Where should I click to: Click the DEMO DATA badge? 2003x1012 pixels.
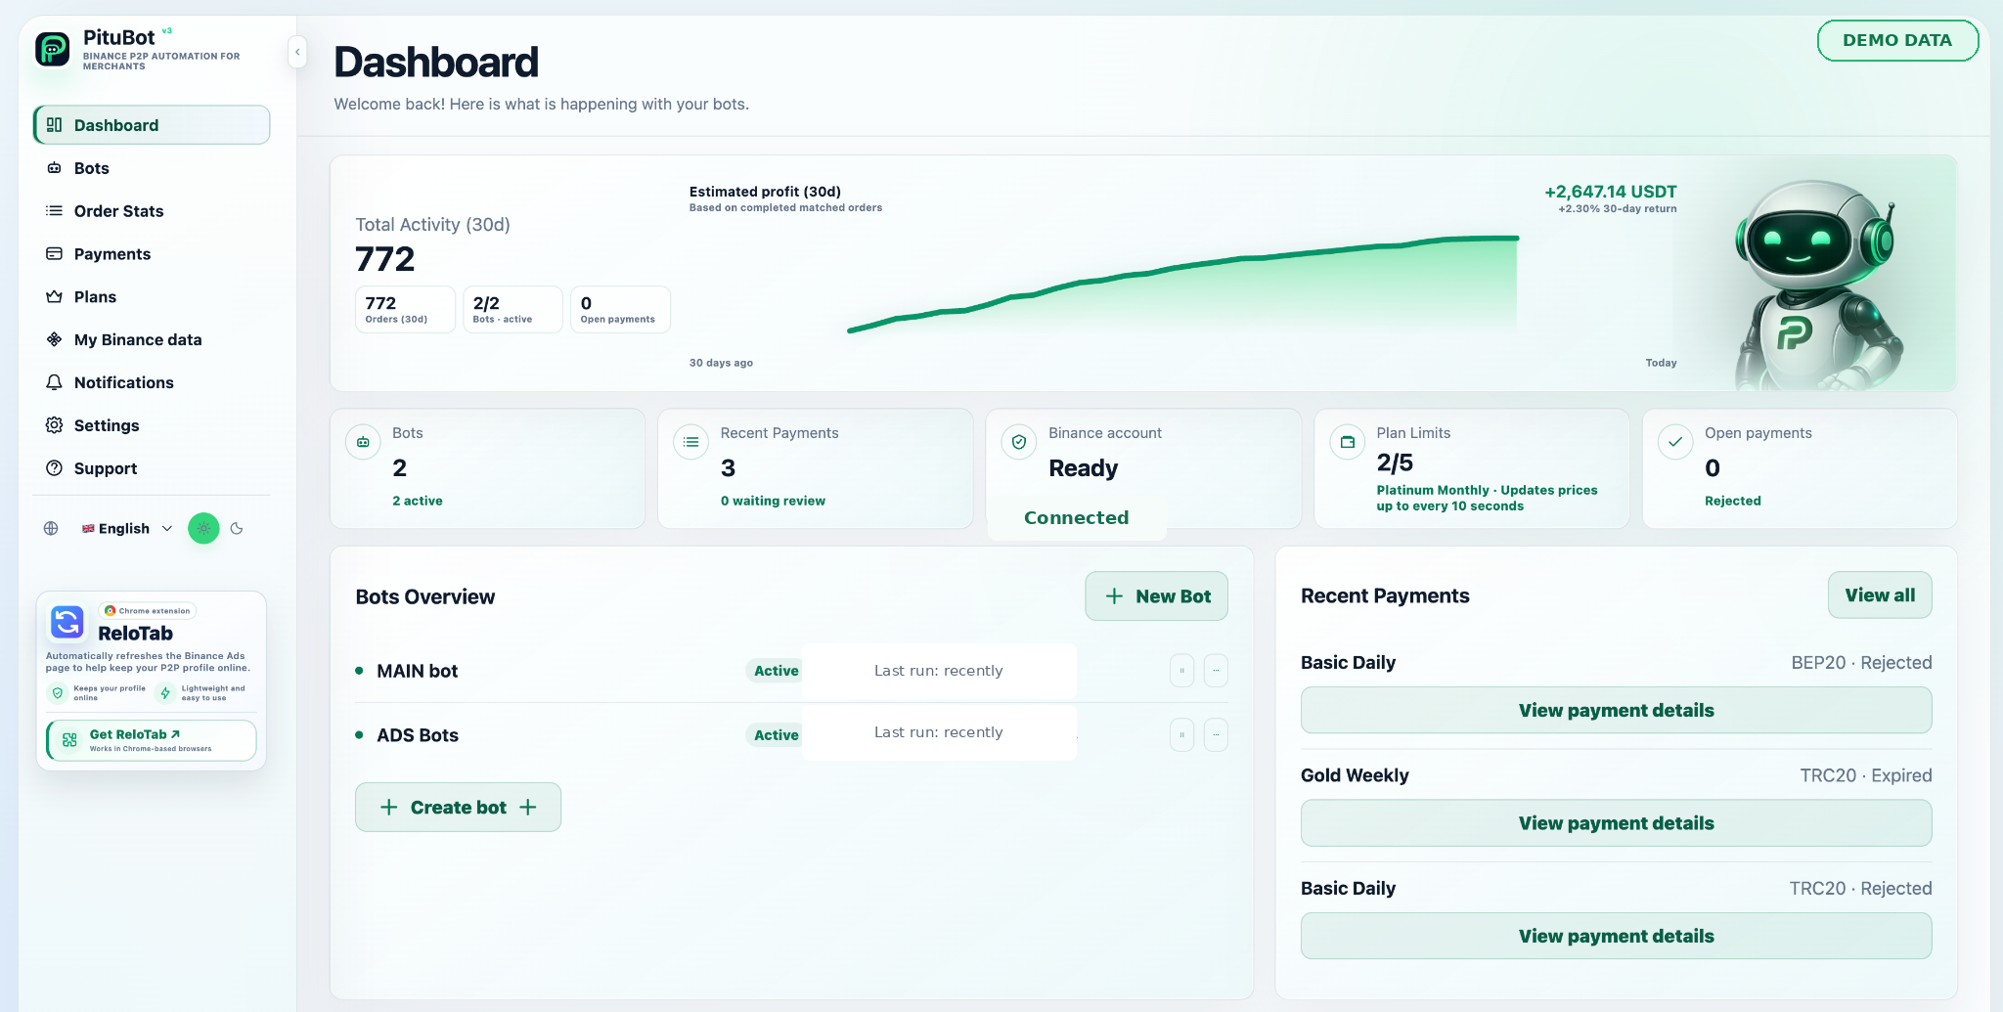click(x=1897, y=40)
